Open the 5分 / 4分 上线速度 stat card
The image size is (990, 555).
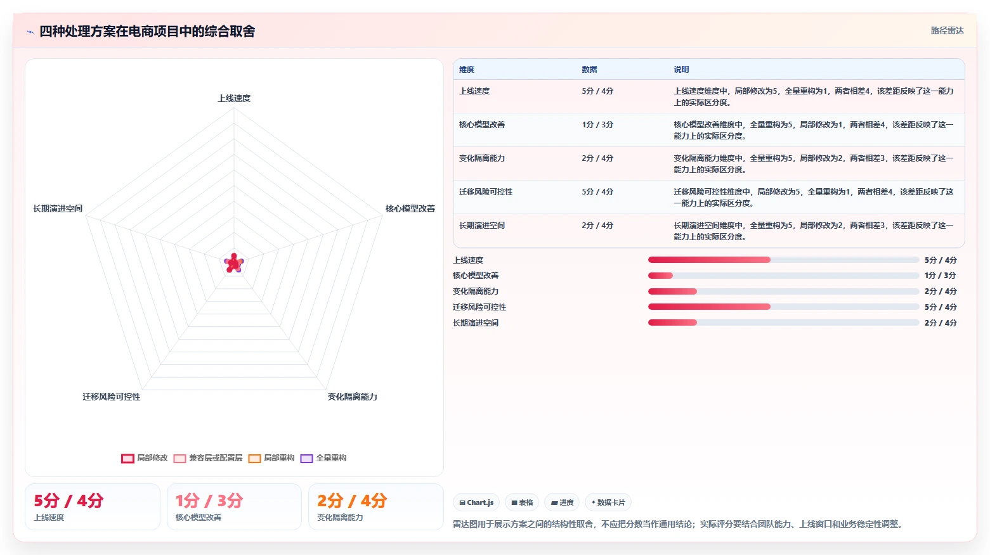coord(93,507)
